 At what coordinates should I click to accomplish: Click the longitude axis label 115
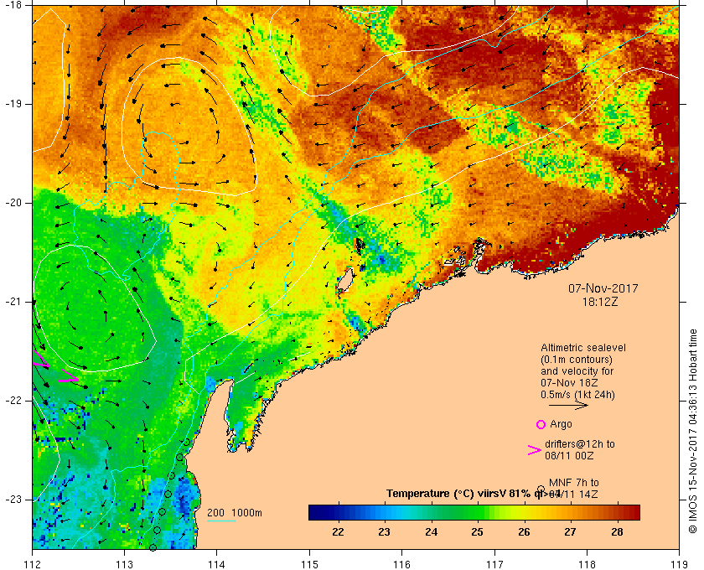(309, 564)
